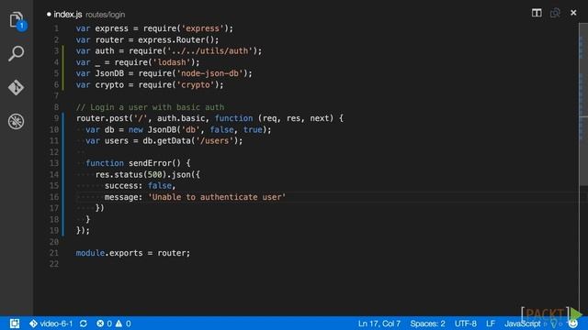
Task: Click success: false on line 15
Action: 138,185
